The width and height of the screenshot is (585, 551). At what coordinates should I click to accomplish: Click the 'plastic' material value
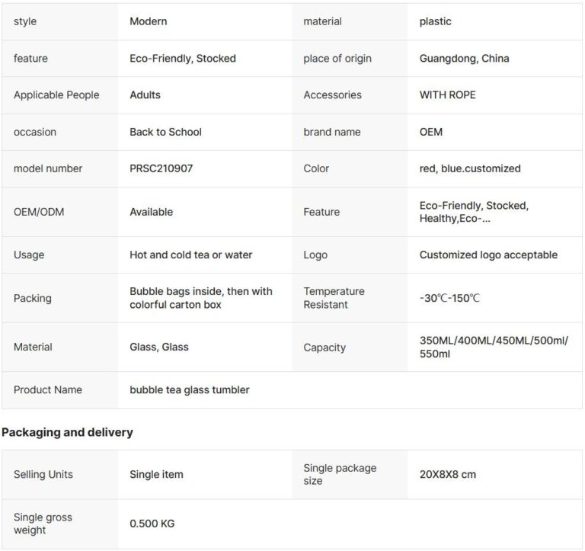pyautogui.click(x=435, y=21)
